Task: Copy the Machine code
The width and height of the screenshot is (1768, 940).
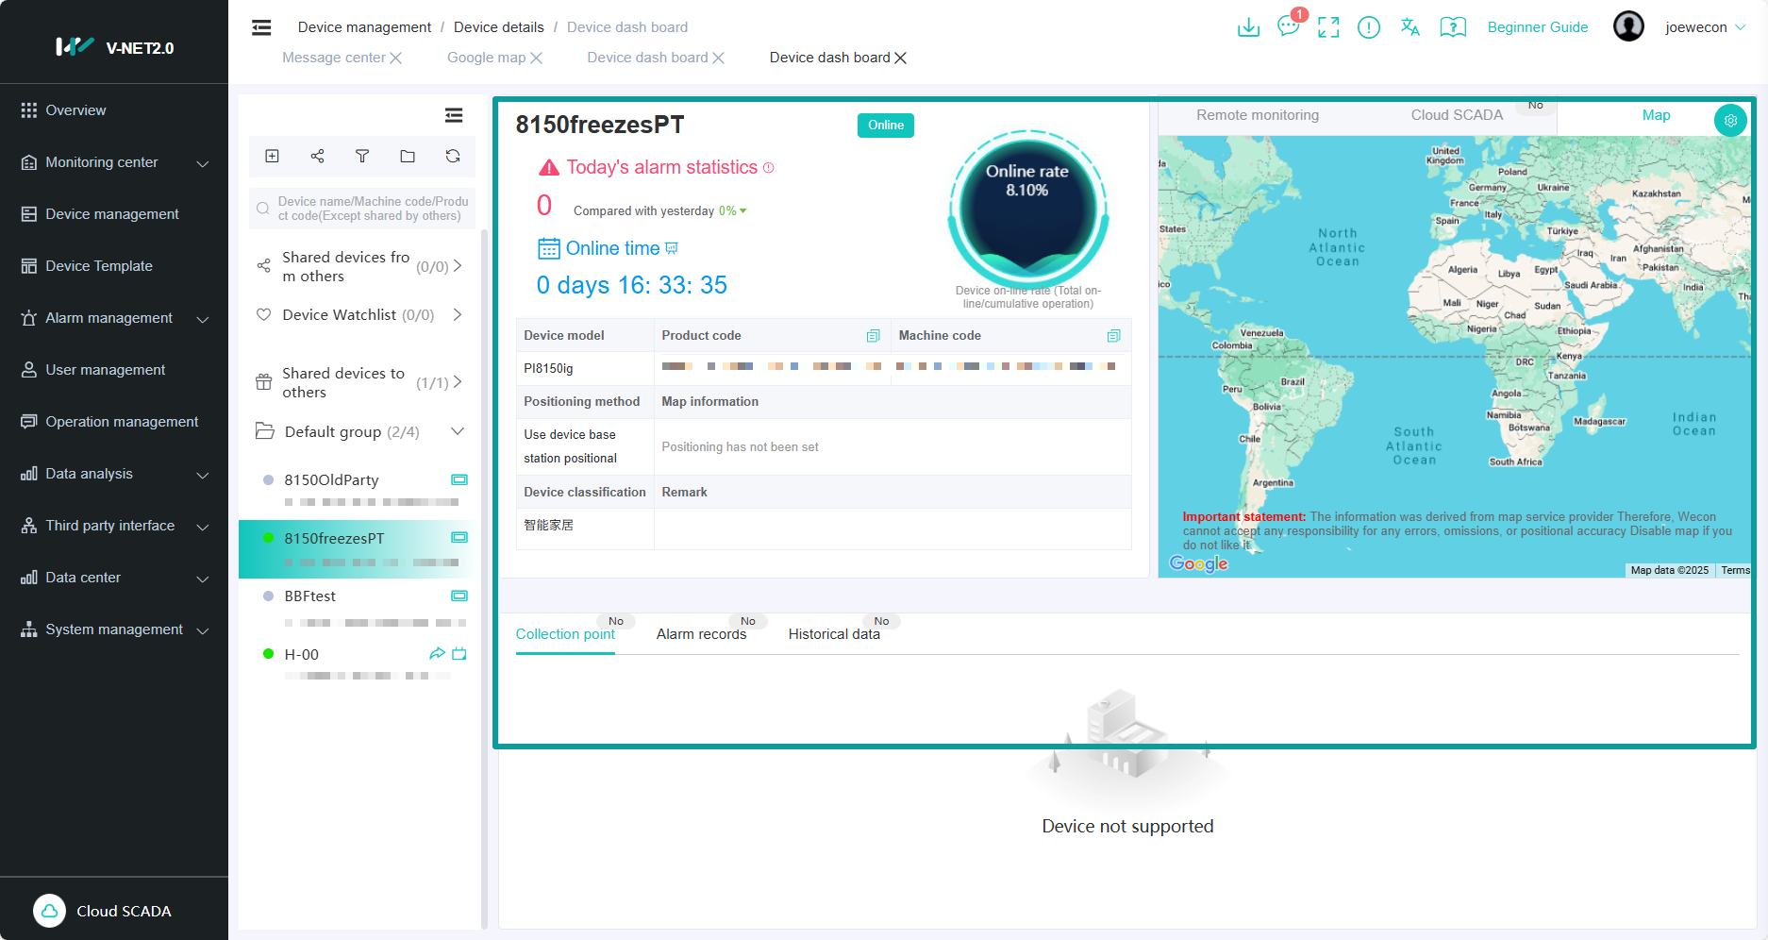Action: (x=1113, y=336)
